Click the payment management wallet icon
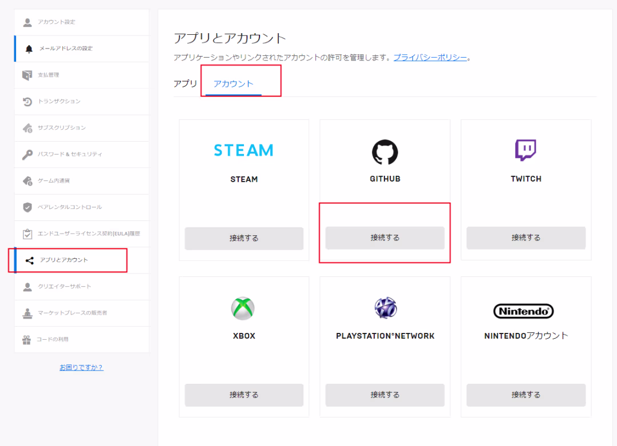617x446 pixels. coord(27,75)
